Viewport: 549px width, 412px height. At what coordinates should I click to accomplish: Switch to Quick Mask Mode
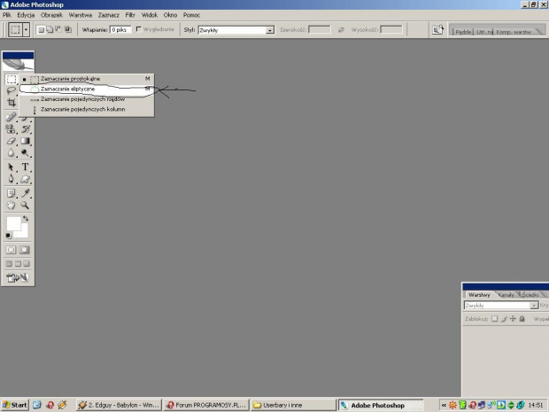[25, 250]
